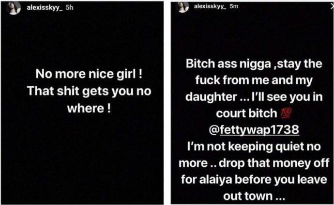
Task: Select the 'That shit gets you no' line
Action: point(89,91)
